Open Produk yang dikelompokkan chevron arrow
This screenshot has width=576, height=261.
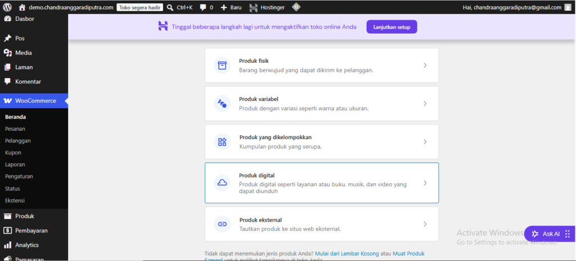[425, 141]
